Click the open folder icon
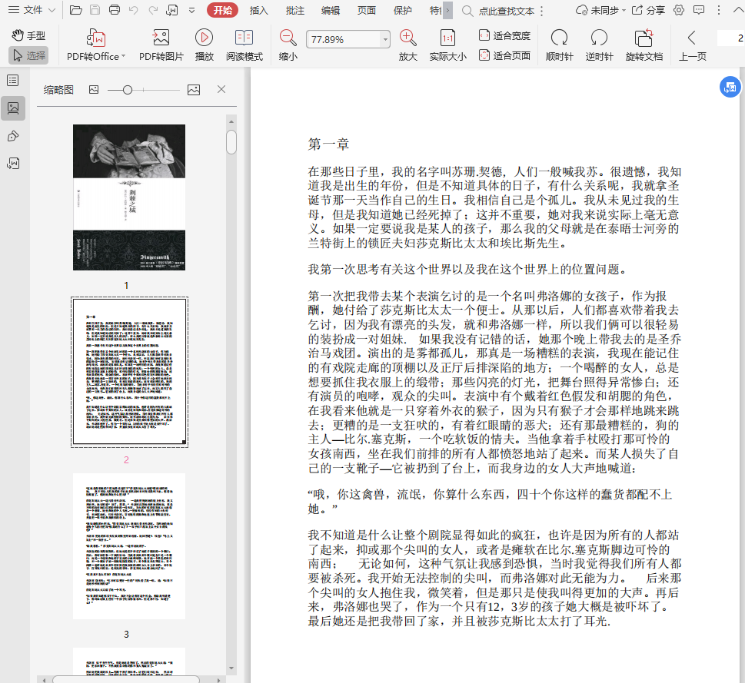Image resolution: width=745 pixels, height=683 pixels. [75, 10]
